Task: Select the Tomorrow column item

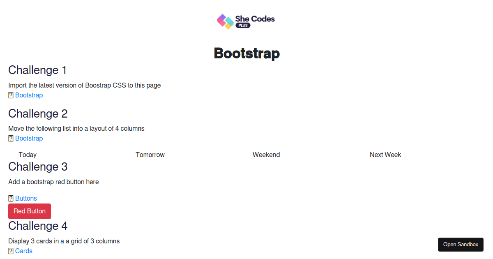Action: coord(150,155)
